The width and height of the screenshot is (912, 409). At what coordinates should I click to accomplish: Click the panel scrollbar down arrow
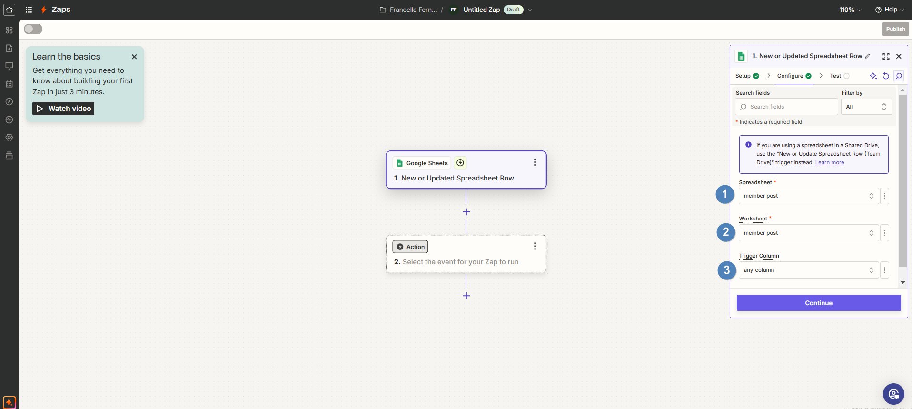pos(902,282)
